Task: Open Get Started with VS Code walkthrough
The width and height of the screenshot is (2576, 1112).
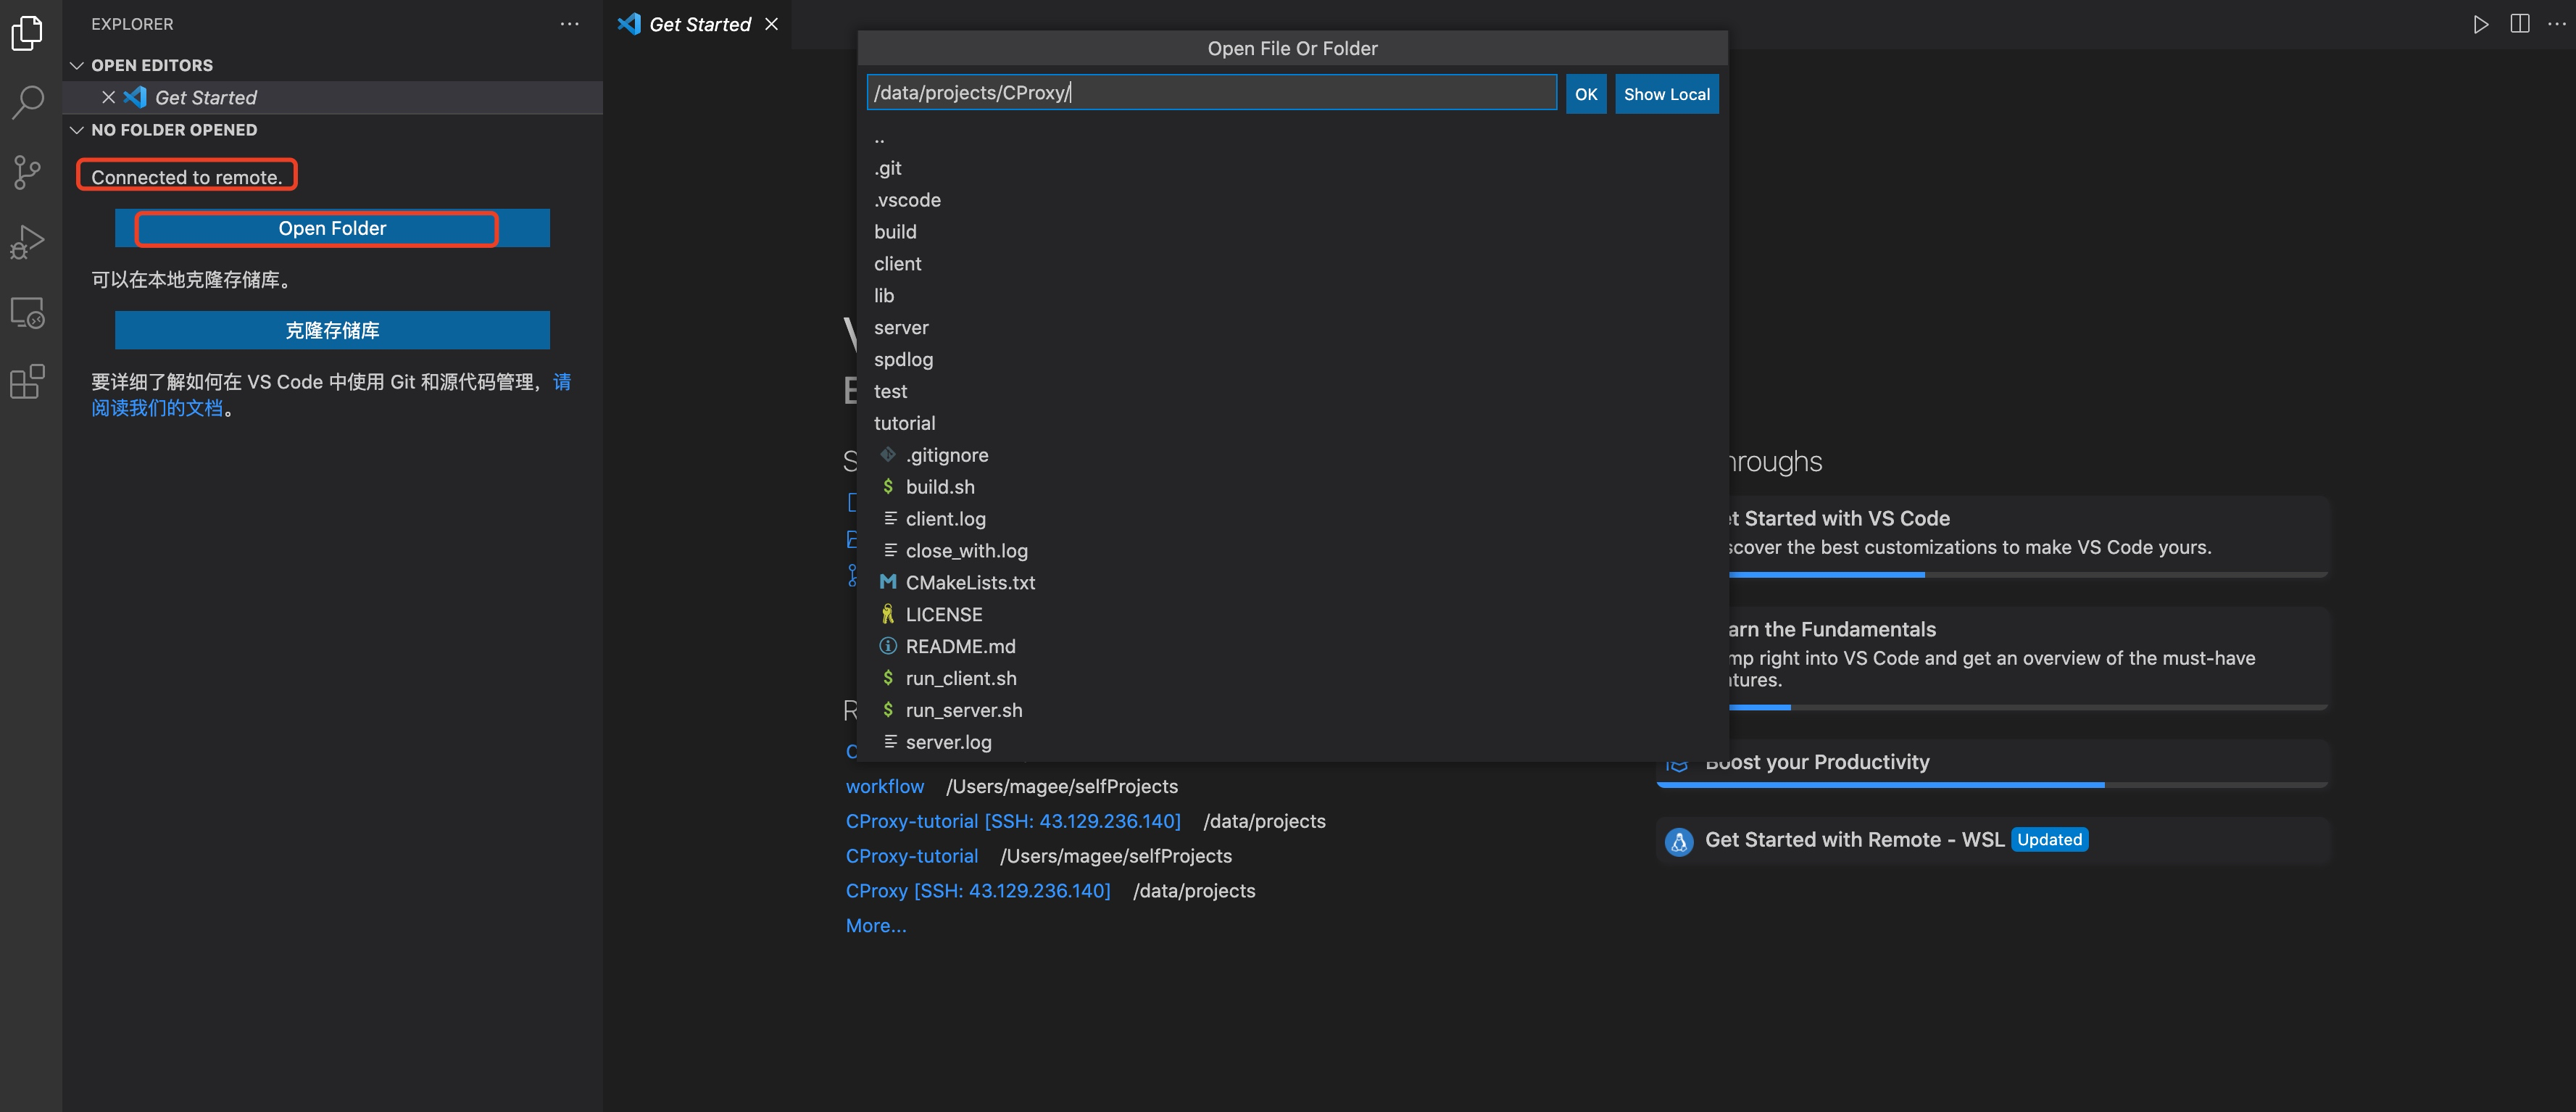Action: pos(2028,536)
